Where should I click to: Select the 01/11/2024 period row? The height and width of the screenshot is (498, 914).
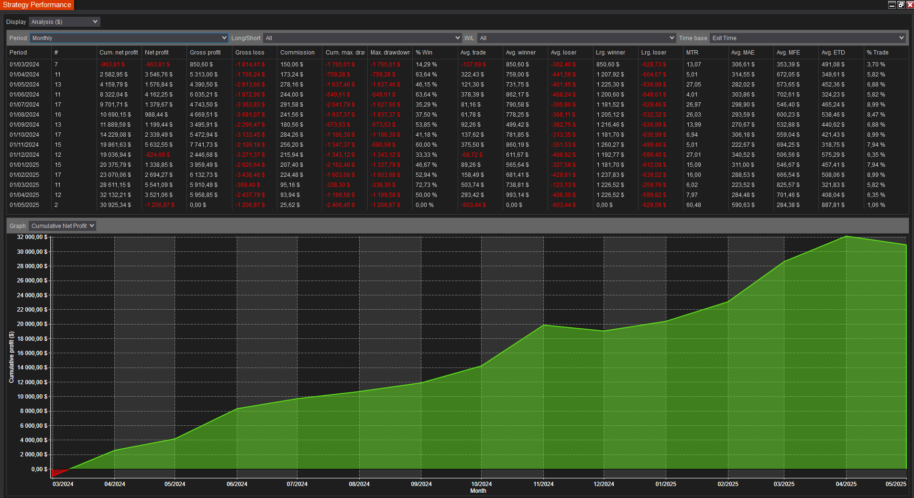(x=457, y=145)
